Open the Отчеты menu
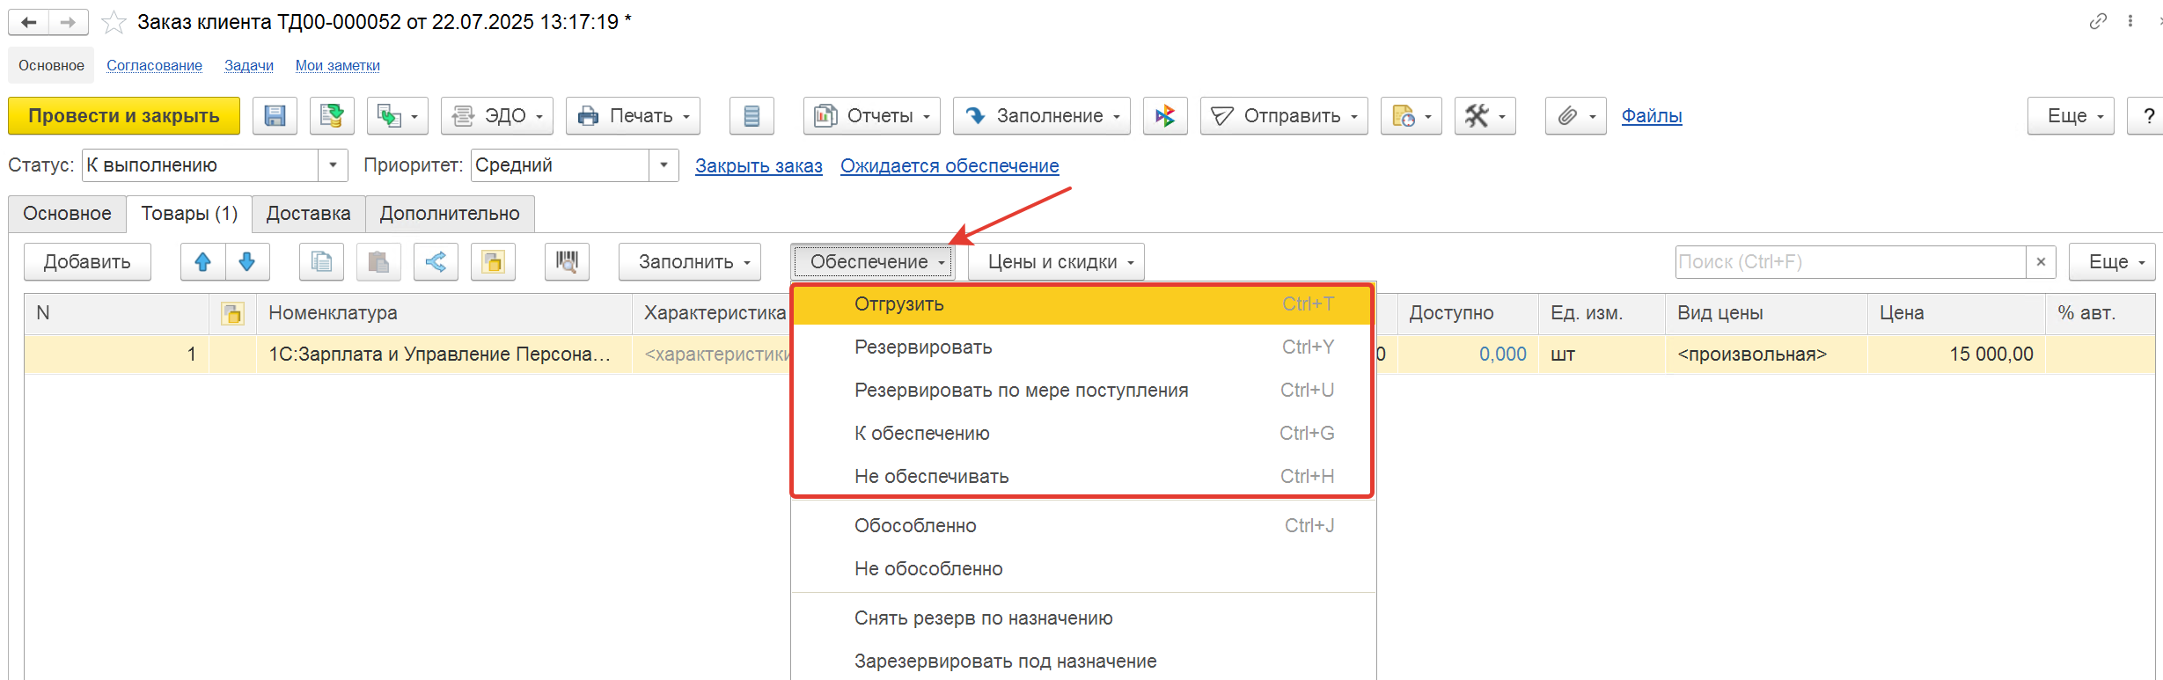This screenshot has width=2163, height=680. pyautogui.click(x=872, y=116)
